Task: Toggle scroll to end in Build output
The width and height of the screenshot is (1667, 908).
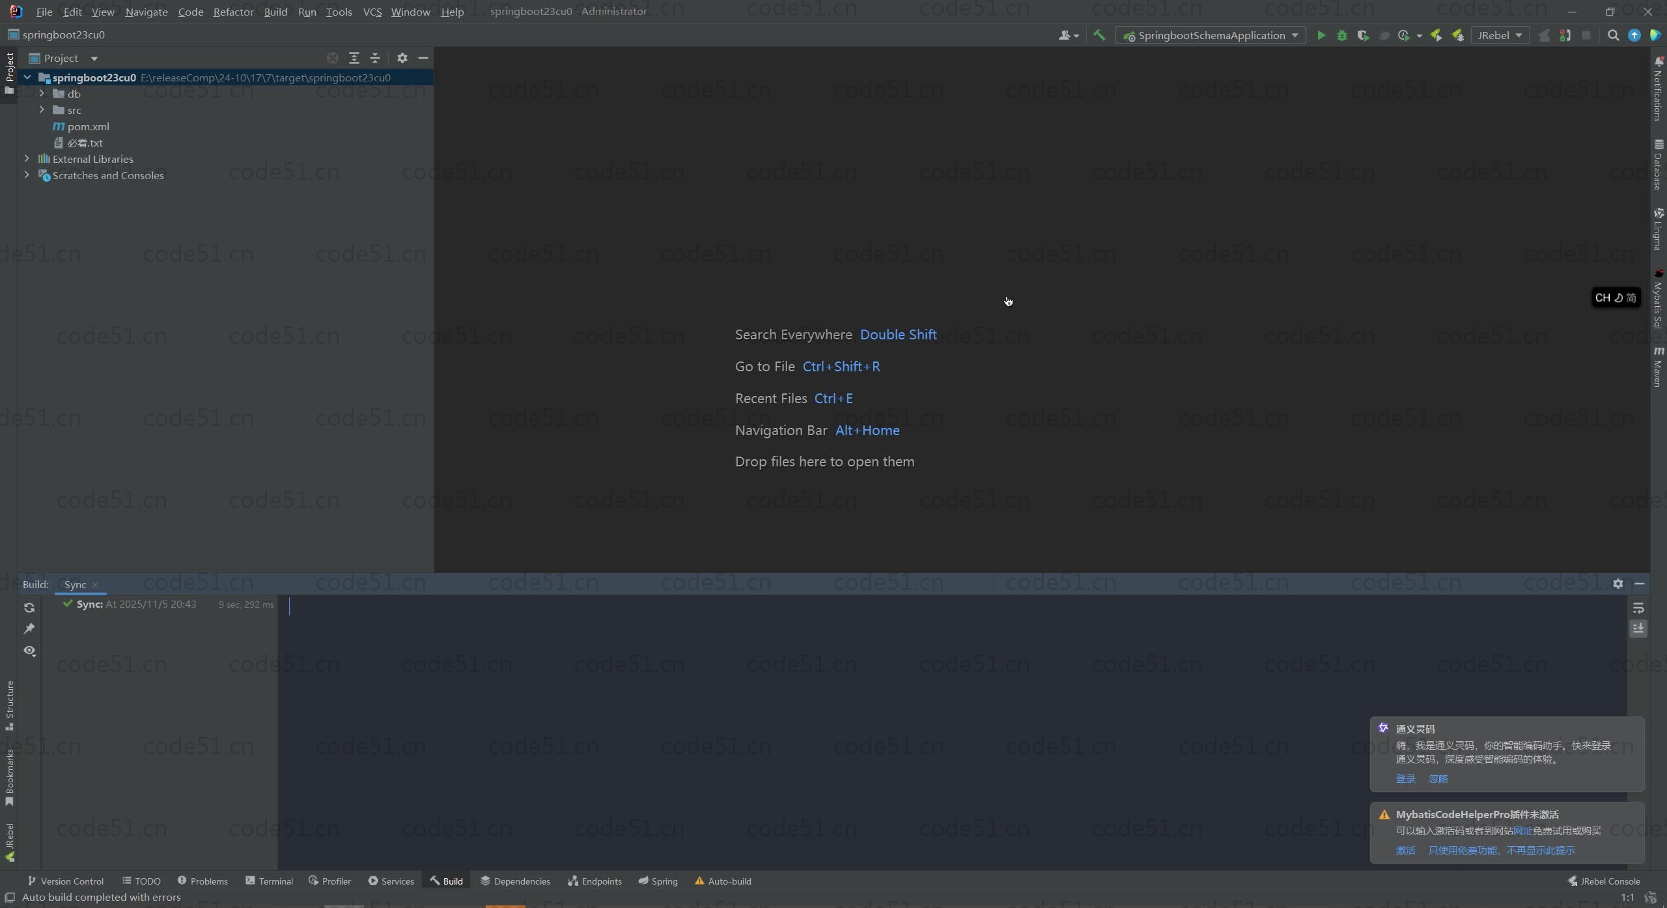Action: pyautogui.click(x=1638, y=629)
